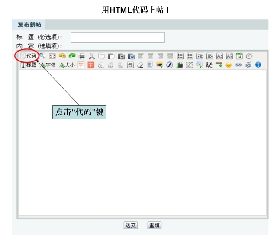Click the magnifier preview icon
277x235 pixels.
[x=42, y=56]
